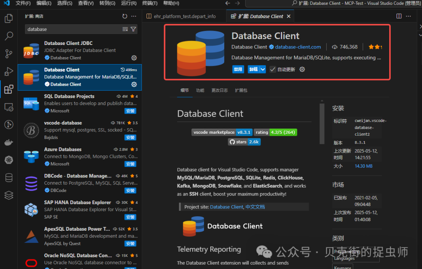Click the 14.30 MB size link
Screen dimensions: 422x269
point(363,166)
